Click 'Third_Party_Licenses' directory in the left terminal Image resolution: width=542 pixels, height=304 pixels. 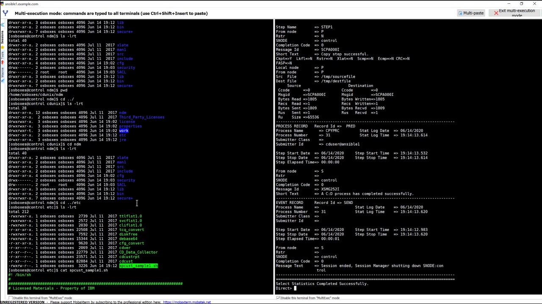tap(141, 117)
